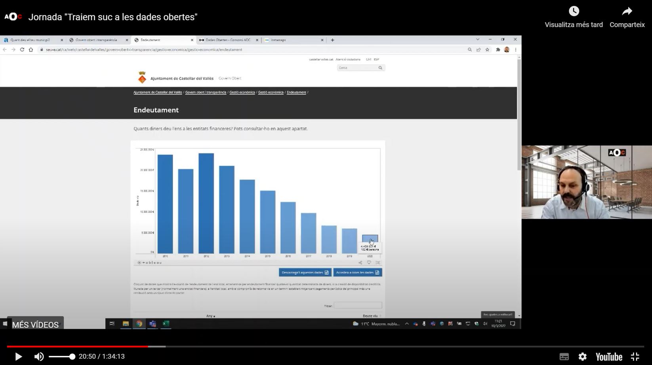Save video with Visualitza més tard
652x365 pixels.
tap(574, 17)
